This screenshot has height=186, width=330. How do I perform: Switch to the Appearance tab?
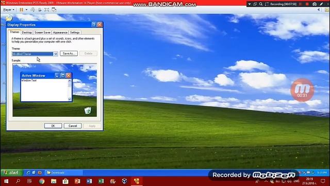[x=60, y=33]
